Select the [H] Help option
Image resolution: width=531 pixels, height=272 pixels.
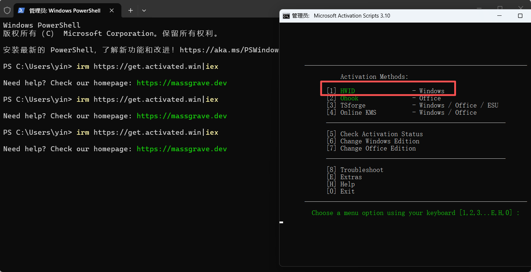(x=340, y=184)
